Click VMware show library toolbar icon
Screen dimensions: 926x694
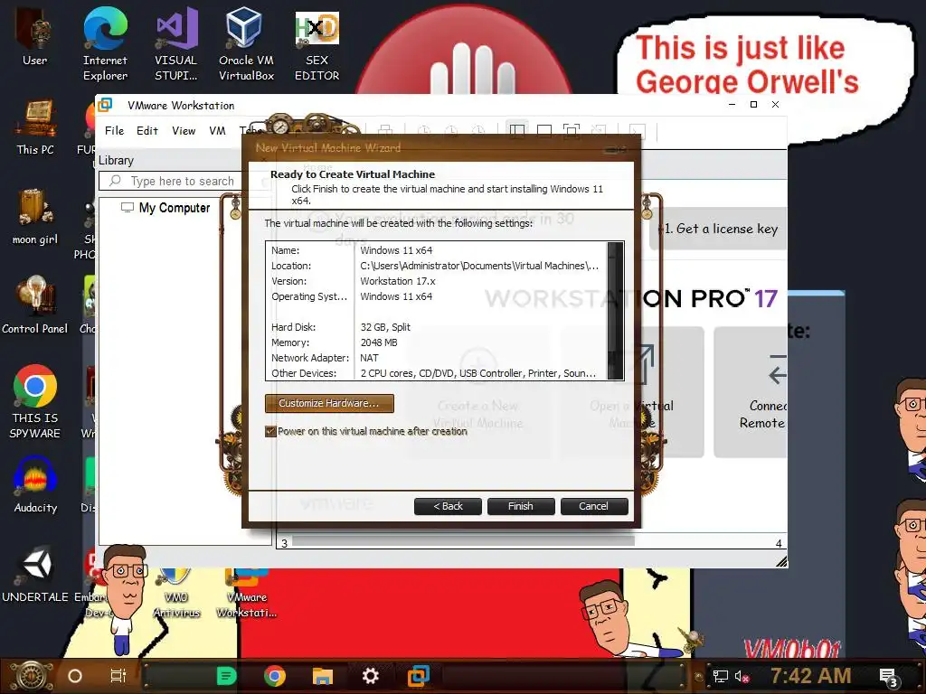coord(516,130)
